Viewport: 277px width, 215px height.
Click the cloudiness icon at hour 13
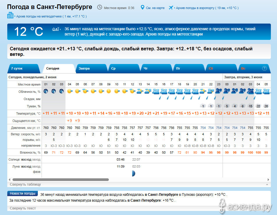(140, 91)
